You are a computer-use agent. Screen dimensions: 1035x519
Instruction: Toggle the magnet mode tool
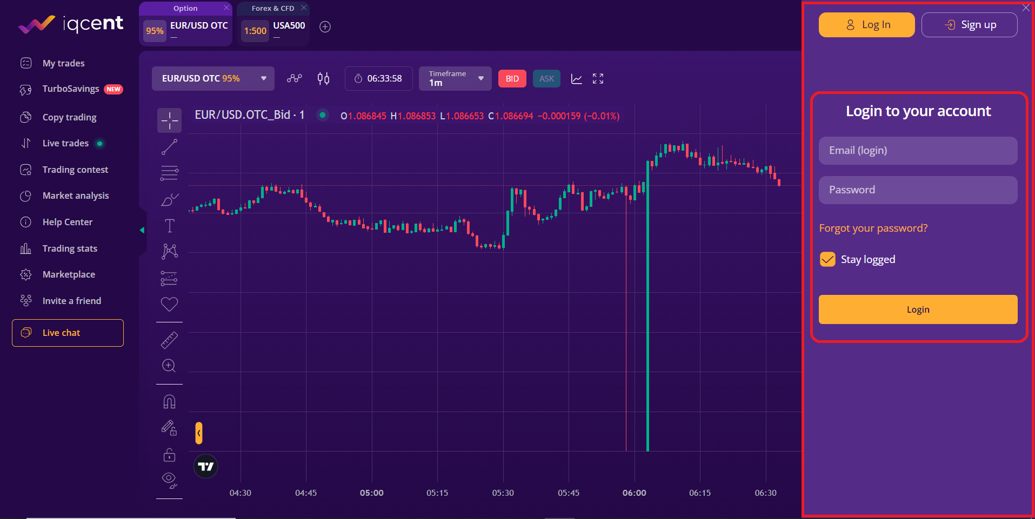169,402
